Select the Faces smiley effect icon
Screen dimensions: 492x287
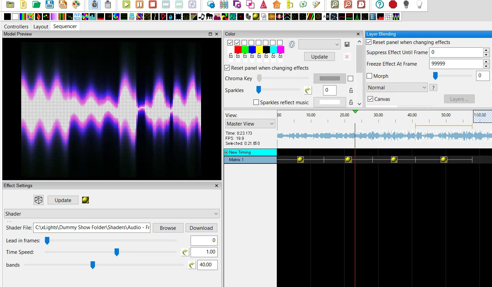click(x=77, y=17)
